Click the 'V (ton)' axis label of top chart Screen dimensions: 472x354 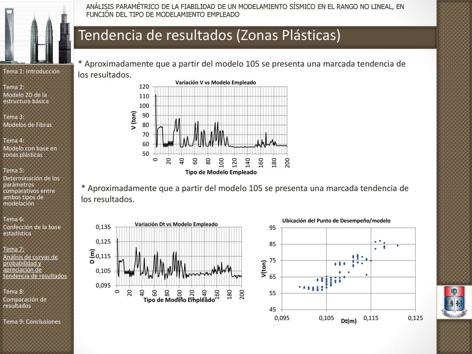point(134,120)
